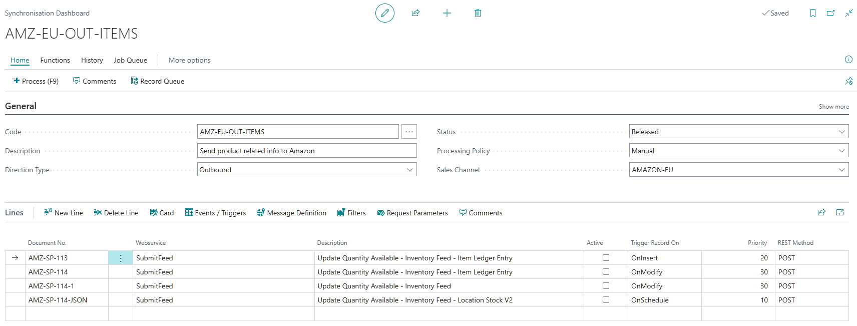Click the share icon in header

click(x=415, y=13)
